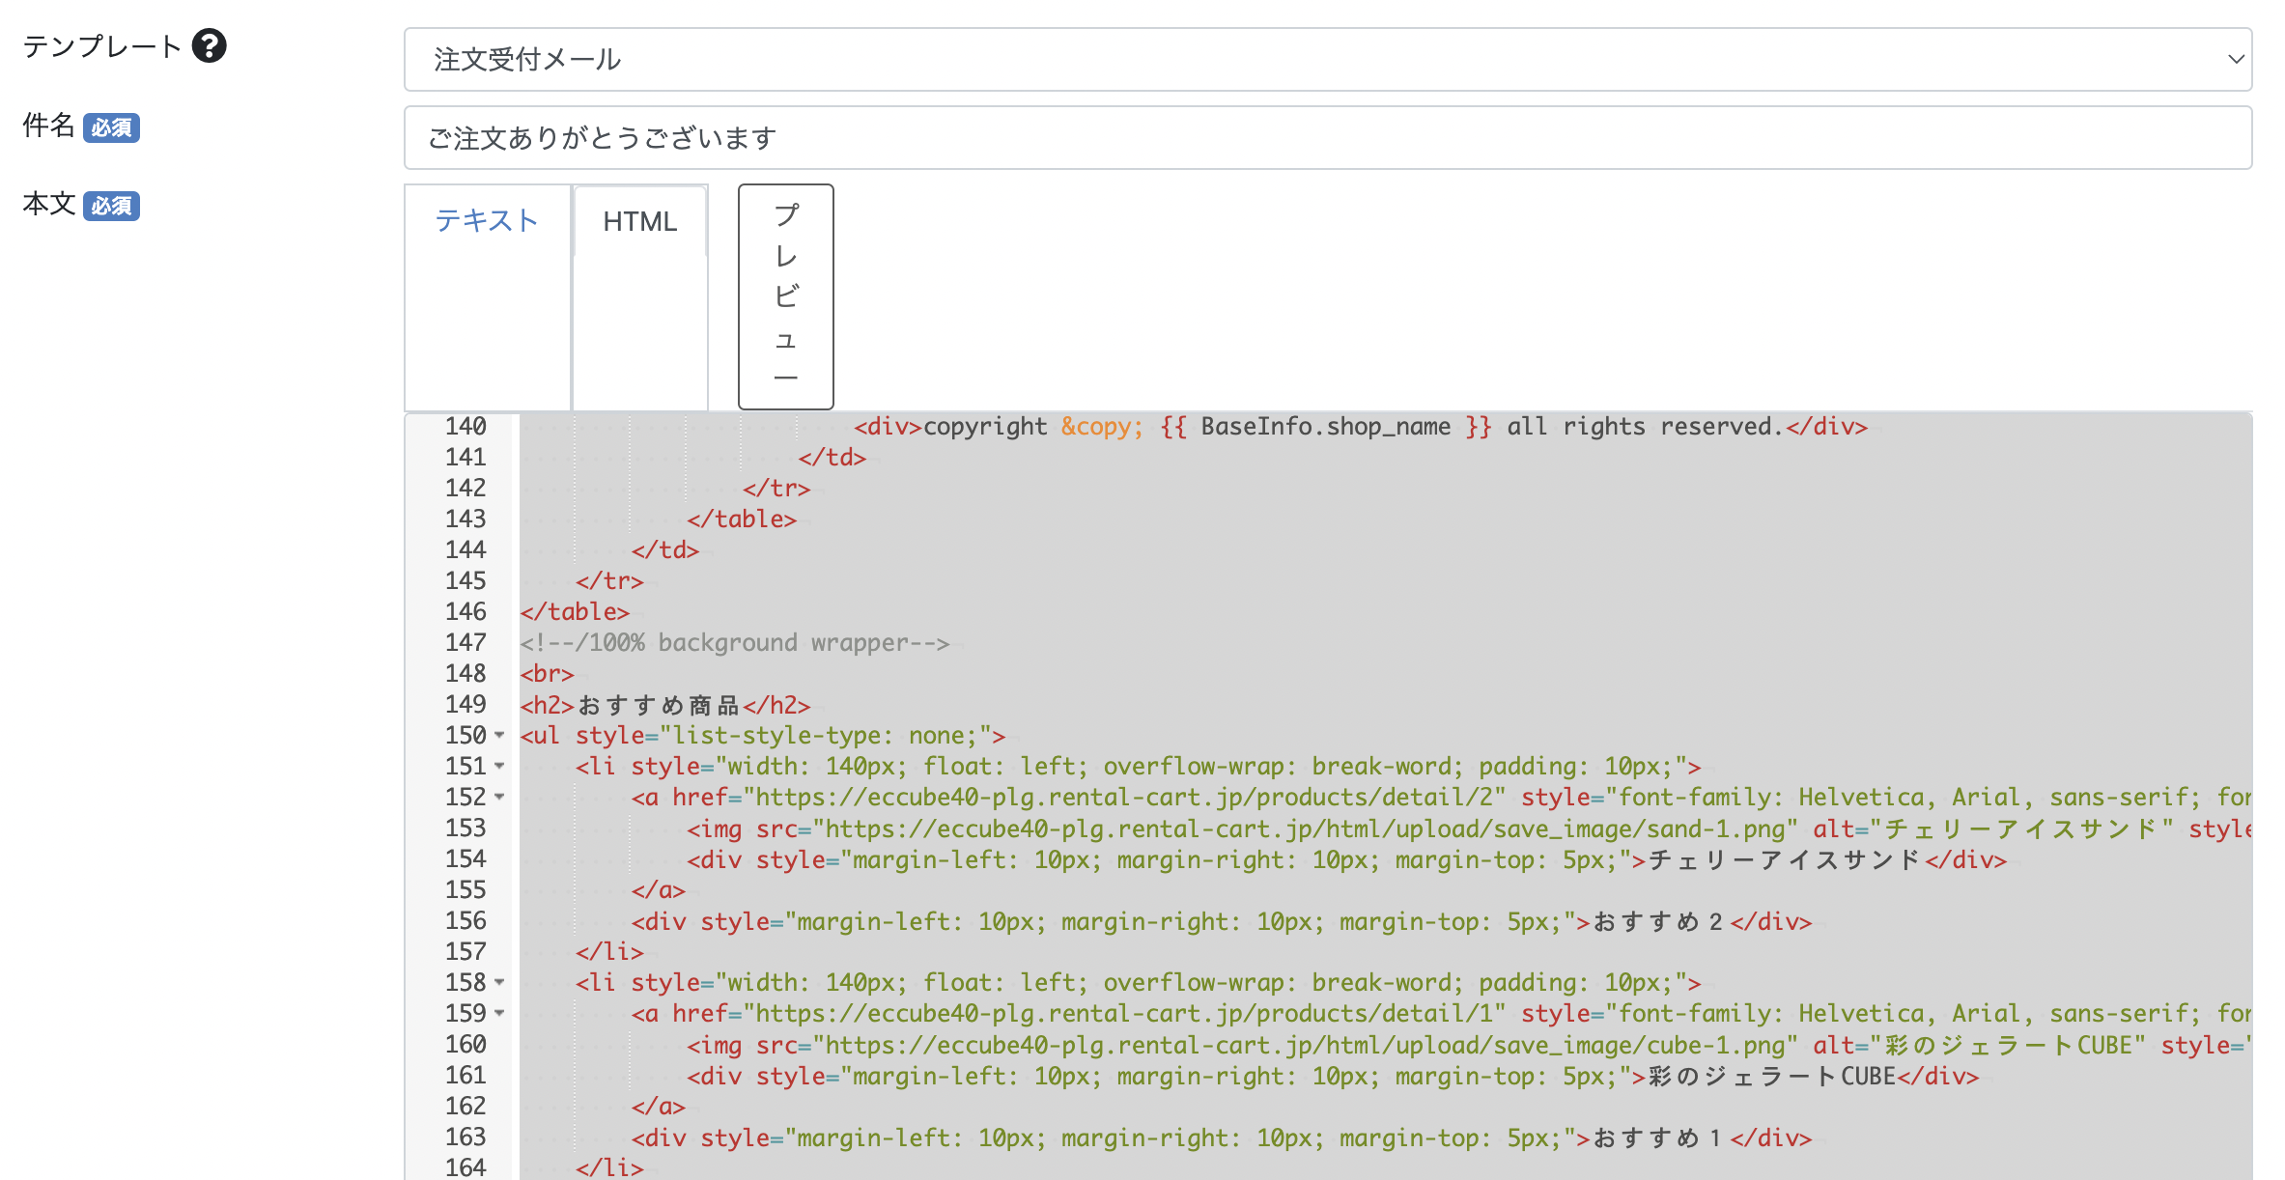
Task: Click the 必須 badge next to 件名
Action: click(111, 127)
